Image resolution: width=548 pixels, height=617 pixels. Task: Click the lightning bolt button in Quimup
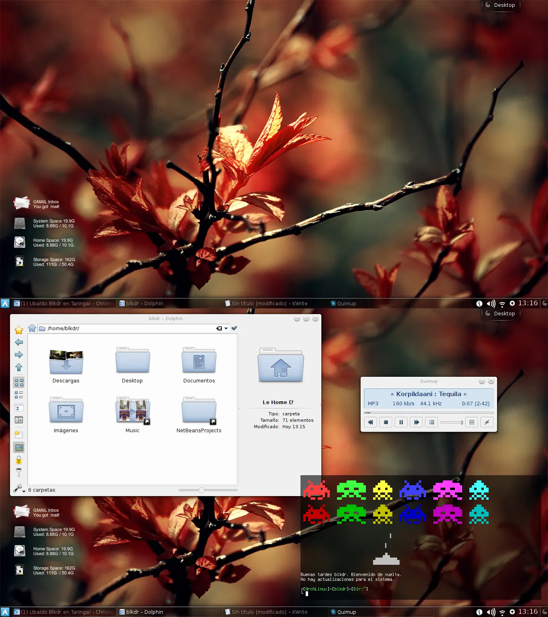(x=487, y=422)
